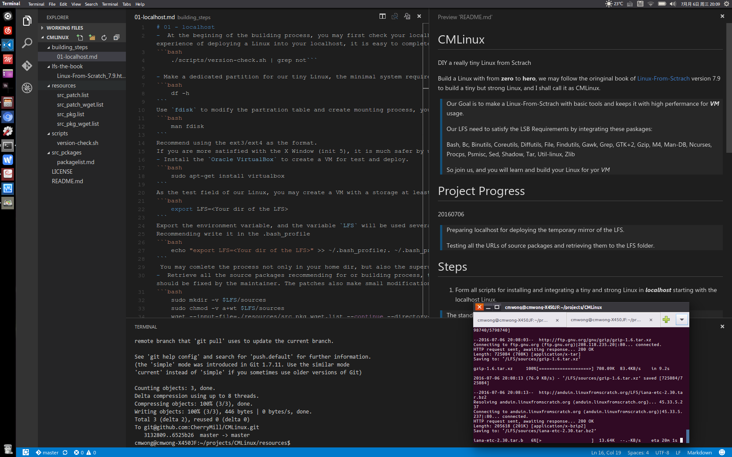Open Markdown preview to the side
This screenshot has height=457, width=732.
[395, 16]
